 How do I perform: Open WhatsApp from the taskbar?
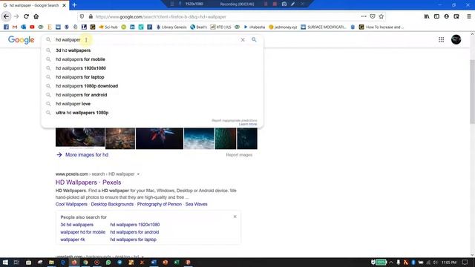tap(108, 262)
